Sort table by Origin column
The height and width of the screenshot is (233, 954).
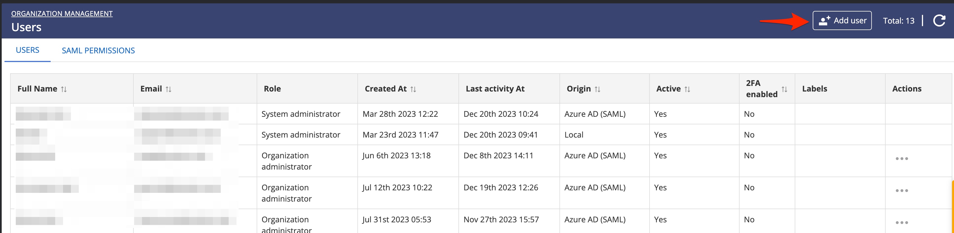(597, 89)
